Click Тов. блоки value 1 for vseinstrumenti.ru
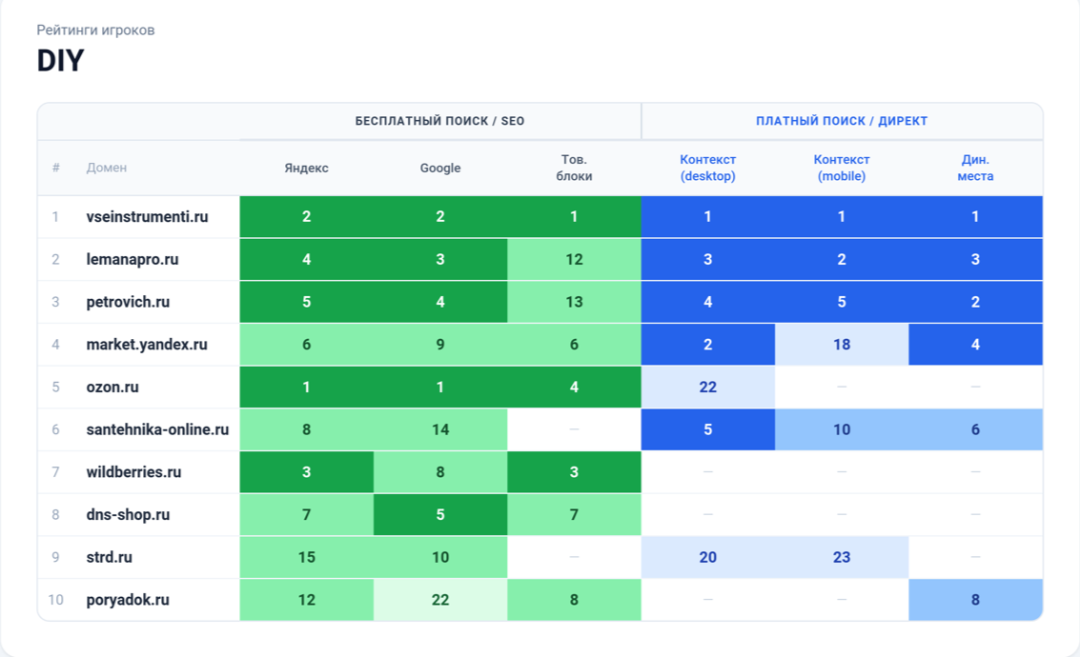This screenshot has height=657, width=1080. [574, 217]
